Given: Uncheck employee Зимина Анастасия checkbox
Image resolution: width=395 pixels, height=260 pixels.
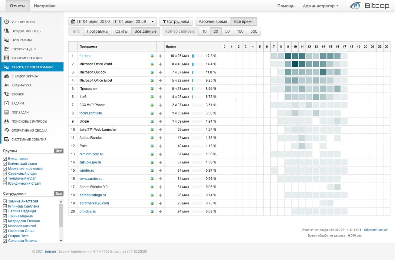Looking at the screenshot, I should pyautogui.click(x=5, y=201).
